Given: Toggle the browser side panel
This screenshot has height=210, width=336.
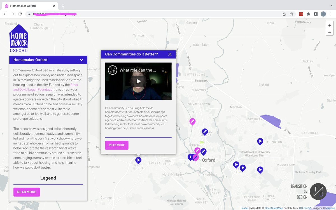Looking at the screenshot, I should pyautogui.click(x=316, y=14).
